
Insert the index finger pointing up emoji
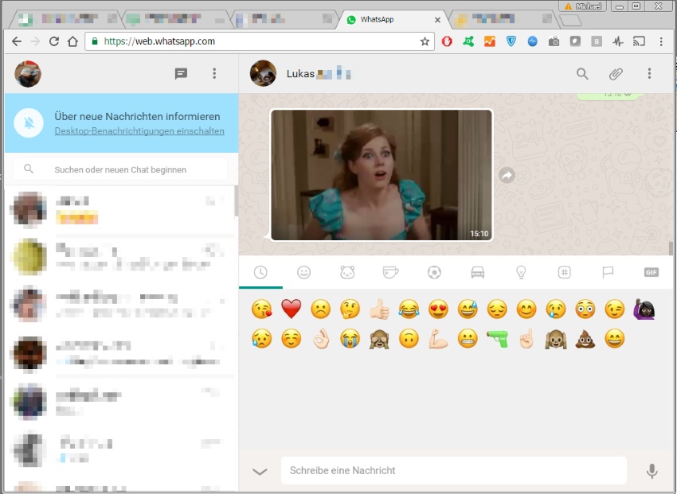point(526,339)
